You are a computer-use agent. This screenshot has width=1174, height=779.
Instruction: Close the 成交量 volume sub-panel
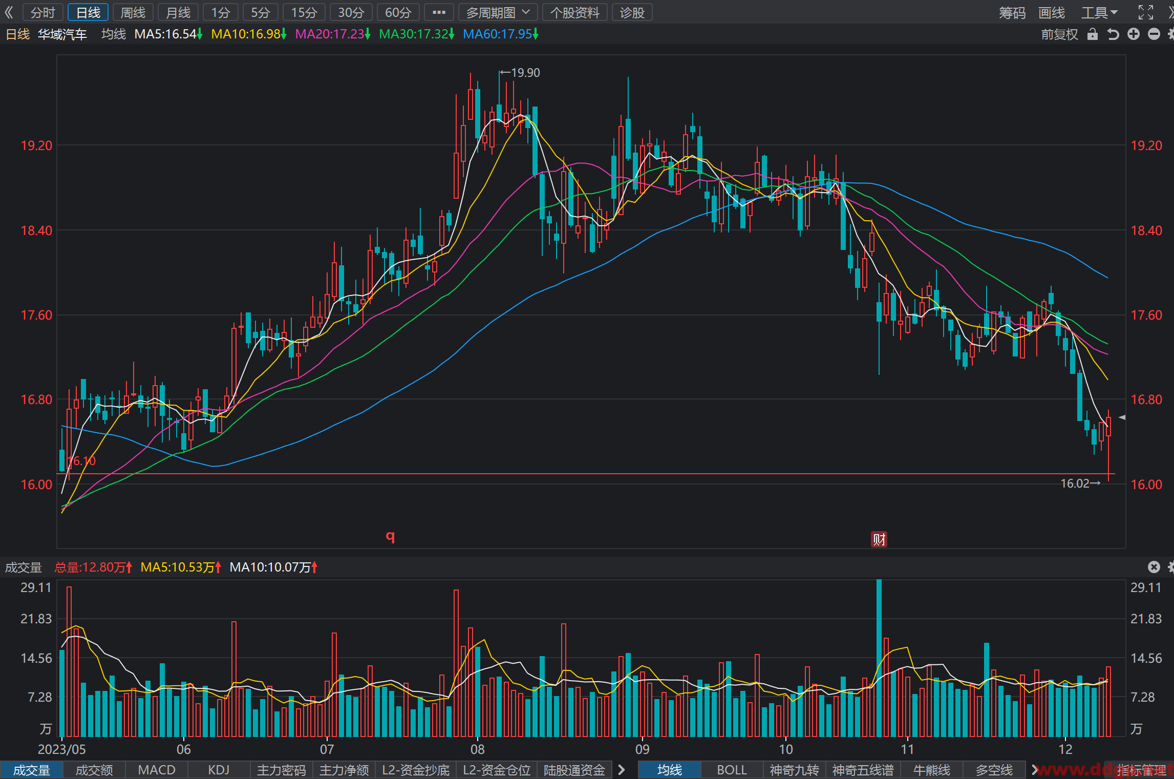point(1154,567)
